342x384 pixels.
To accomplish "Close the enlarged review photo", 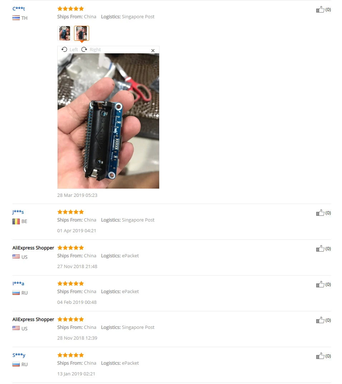I will 153,50.
